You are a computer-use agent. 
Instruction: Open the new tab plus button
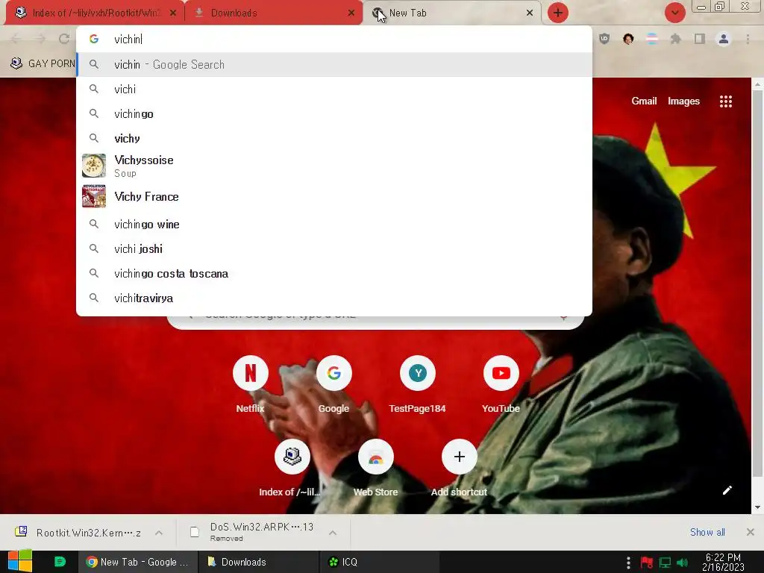pos(558,13)
